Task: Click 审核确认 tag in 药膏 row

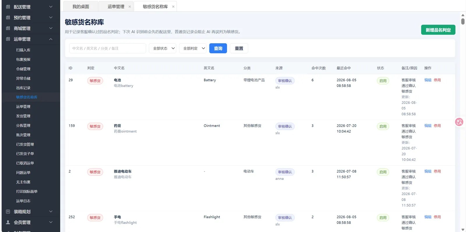Action: tap(285, 126)
